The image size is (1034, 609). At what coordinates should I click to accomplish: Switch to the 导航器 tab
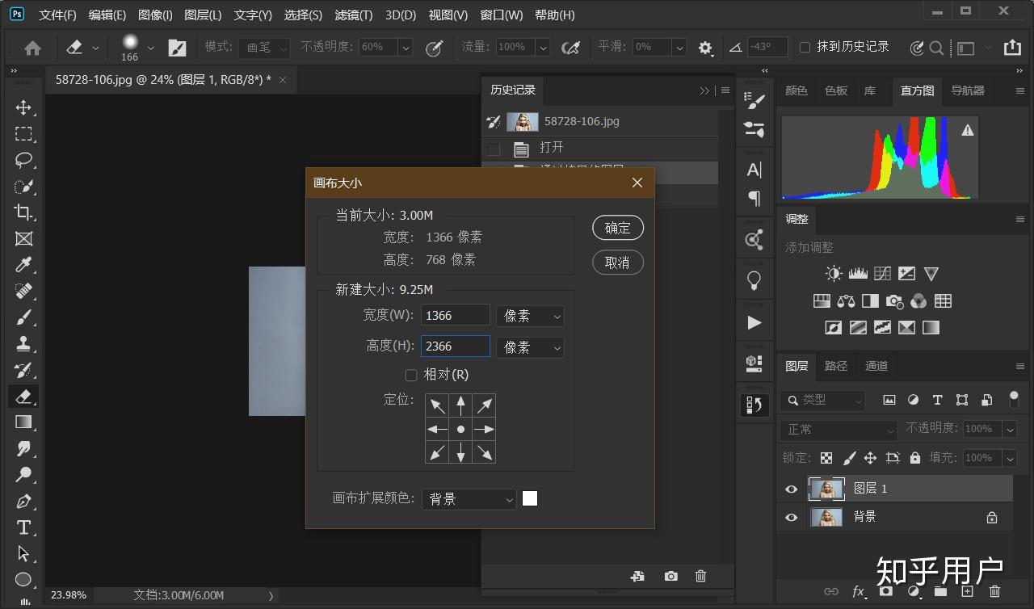coord(968,91)
